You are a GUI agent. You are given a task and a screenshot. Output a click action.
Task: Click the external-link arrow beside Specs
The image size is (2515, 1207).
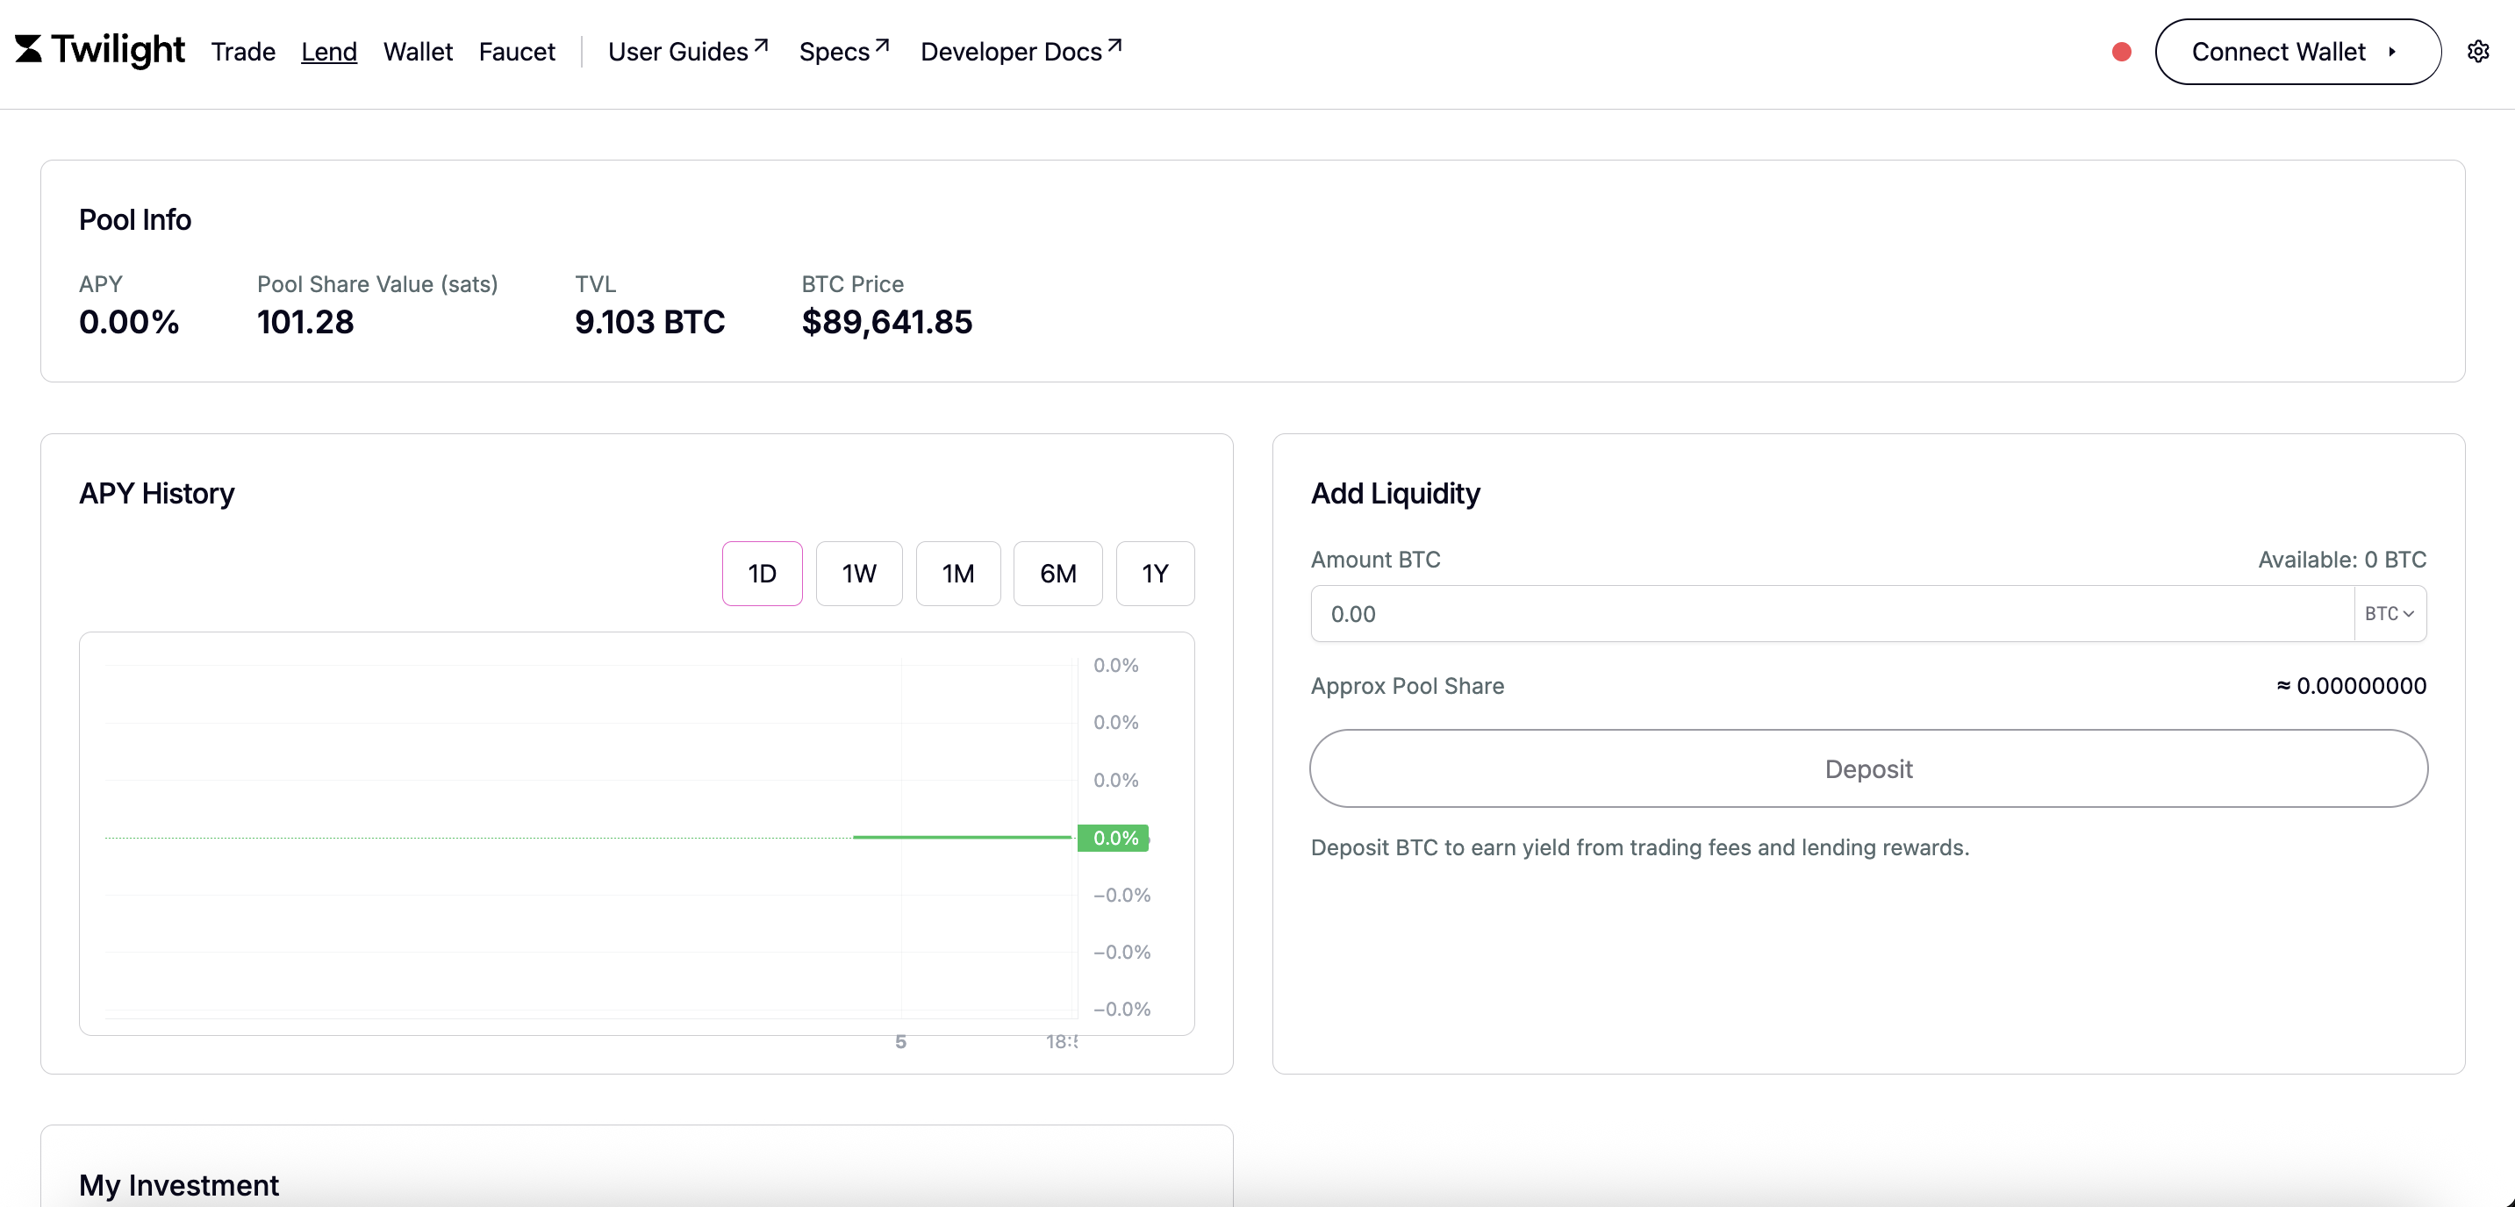tap(882, 46)
